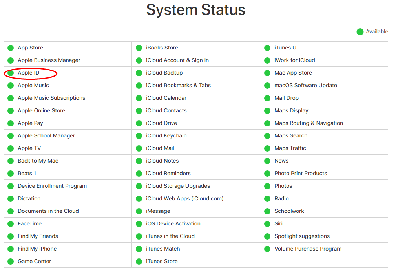Image resolution: width=398 pixels, height=271 pixels.
Task: Click the System Status page heading
Action: 196,10
